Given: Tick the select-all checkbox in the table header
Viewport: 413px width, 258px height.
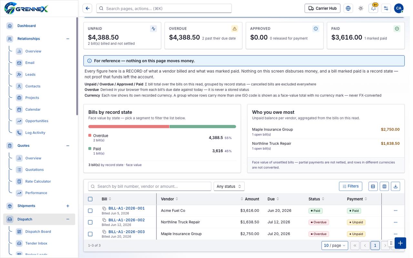Looking at the screenshot, I should pos(90,199).
